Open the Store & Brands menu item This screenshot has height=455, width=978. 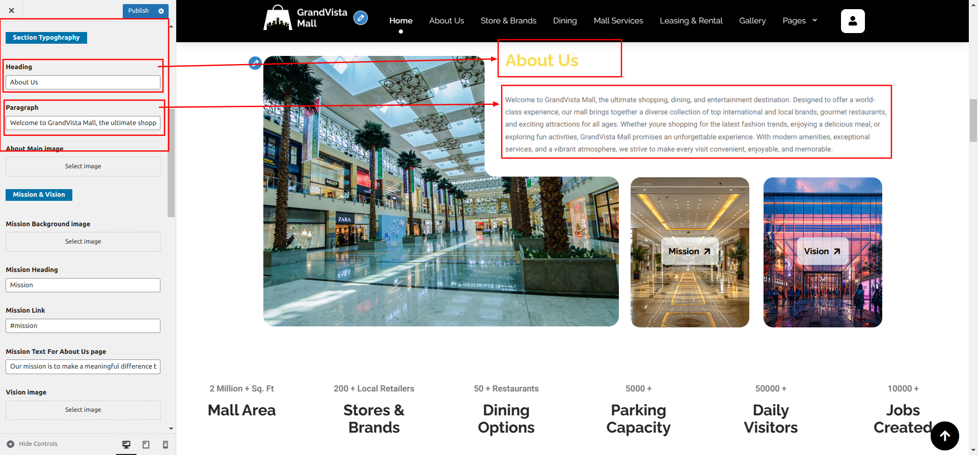(x=508, y=21)
